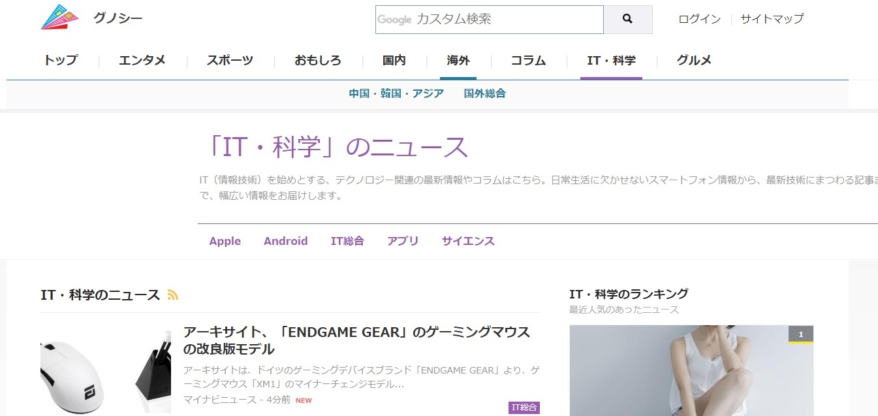Open the おもしろ tab
The width and height of the screenshot is (878, 416).
pos(318,61)
